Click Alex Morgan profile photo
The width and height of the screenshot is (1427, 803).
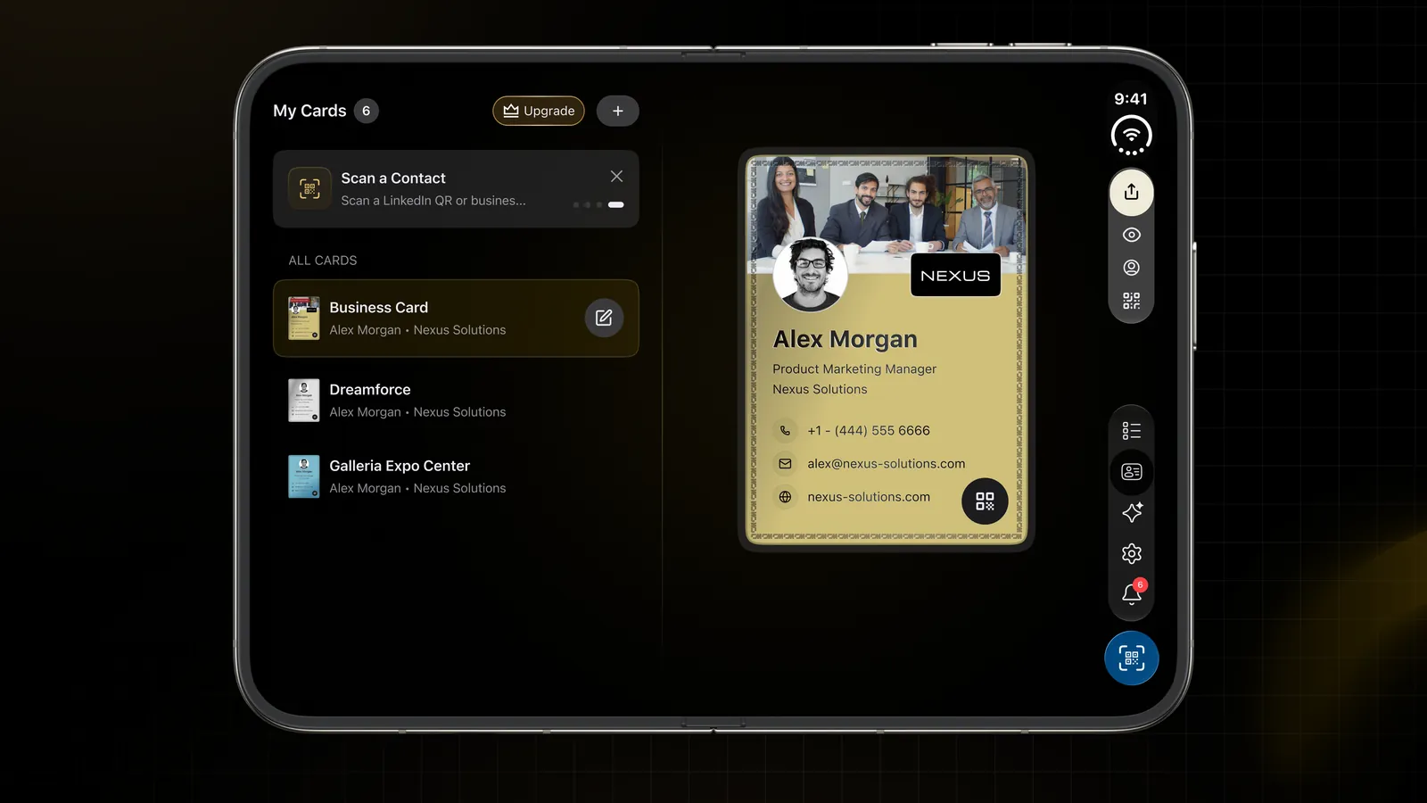pos(810,274)
